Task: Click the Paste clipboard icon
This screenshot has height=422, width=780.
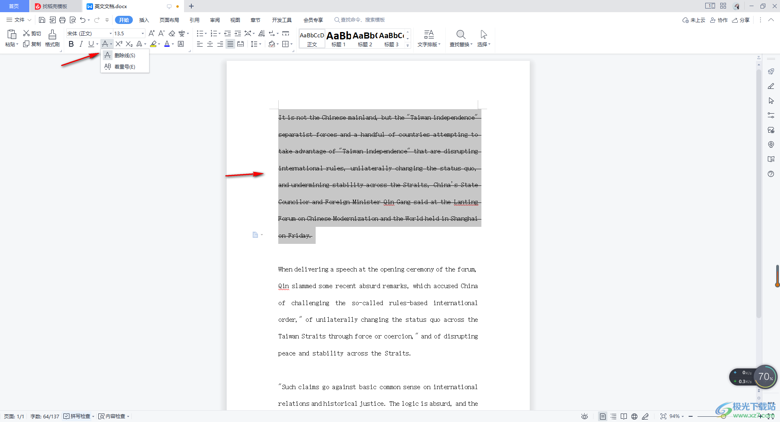Action: tap(11, 34)
